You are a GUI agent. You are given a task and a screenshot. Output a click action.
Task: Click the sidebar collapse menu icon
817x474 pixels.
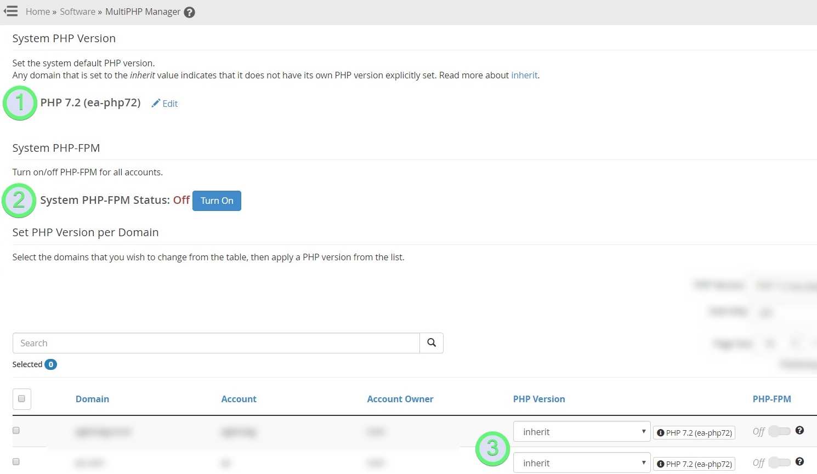(x=11, y=11)
